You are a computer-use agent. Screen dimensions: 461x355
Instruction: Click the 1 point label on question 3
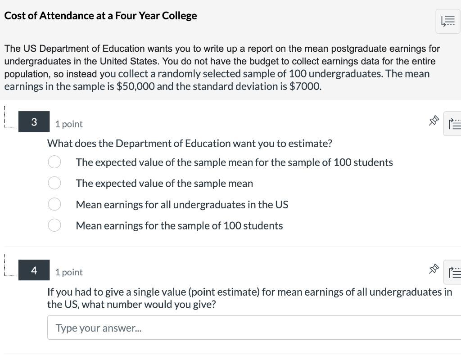click(x=68, y=124)
